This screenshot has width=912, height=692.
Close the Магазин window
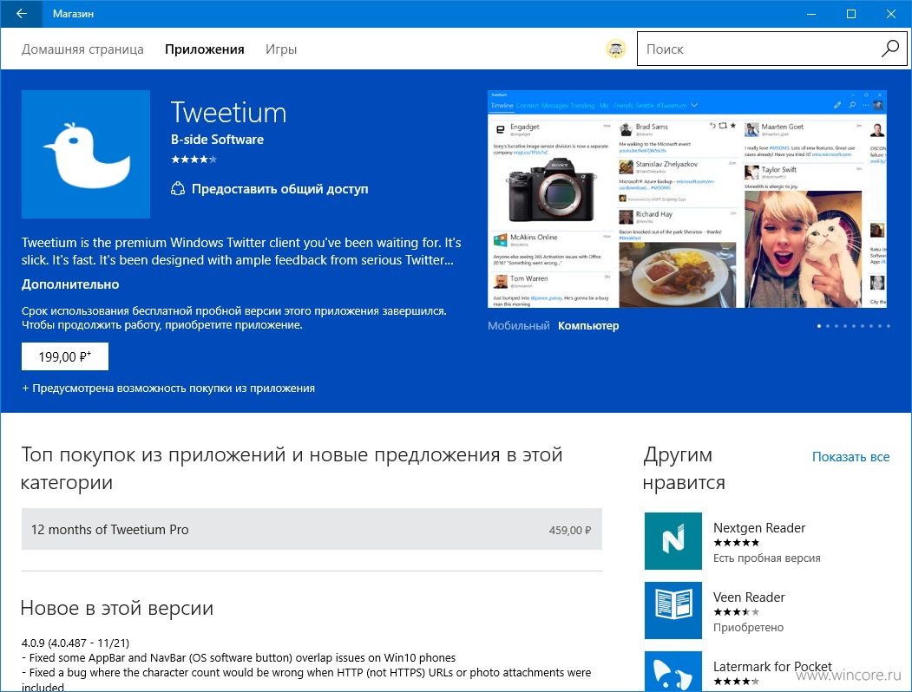[x=891, y=13]
